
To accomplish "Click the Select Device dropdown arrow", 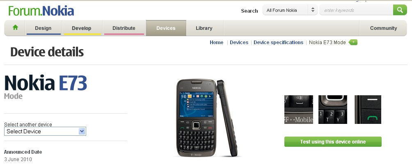I will (x=82, y=131).
